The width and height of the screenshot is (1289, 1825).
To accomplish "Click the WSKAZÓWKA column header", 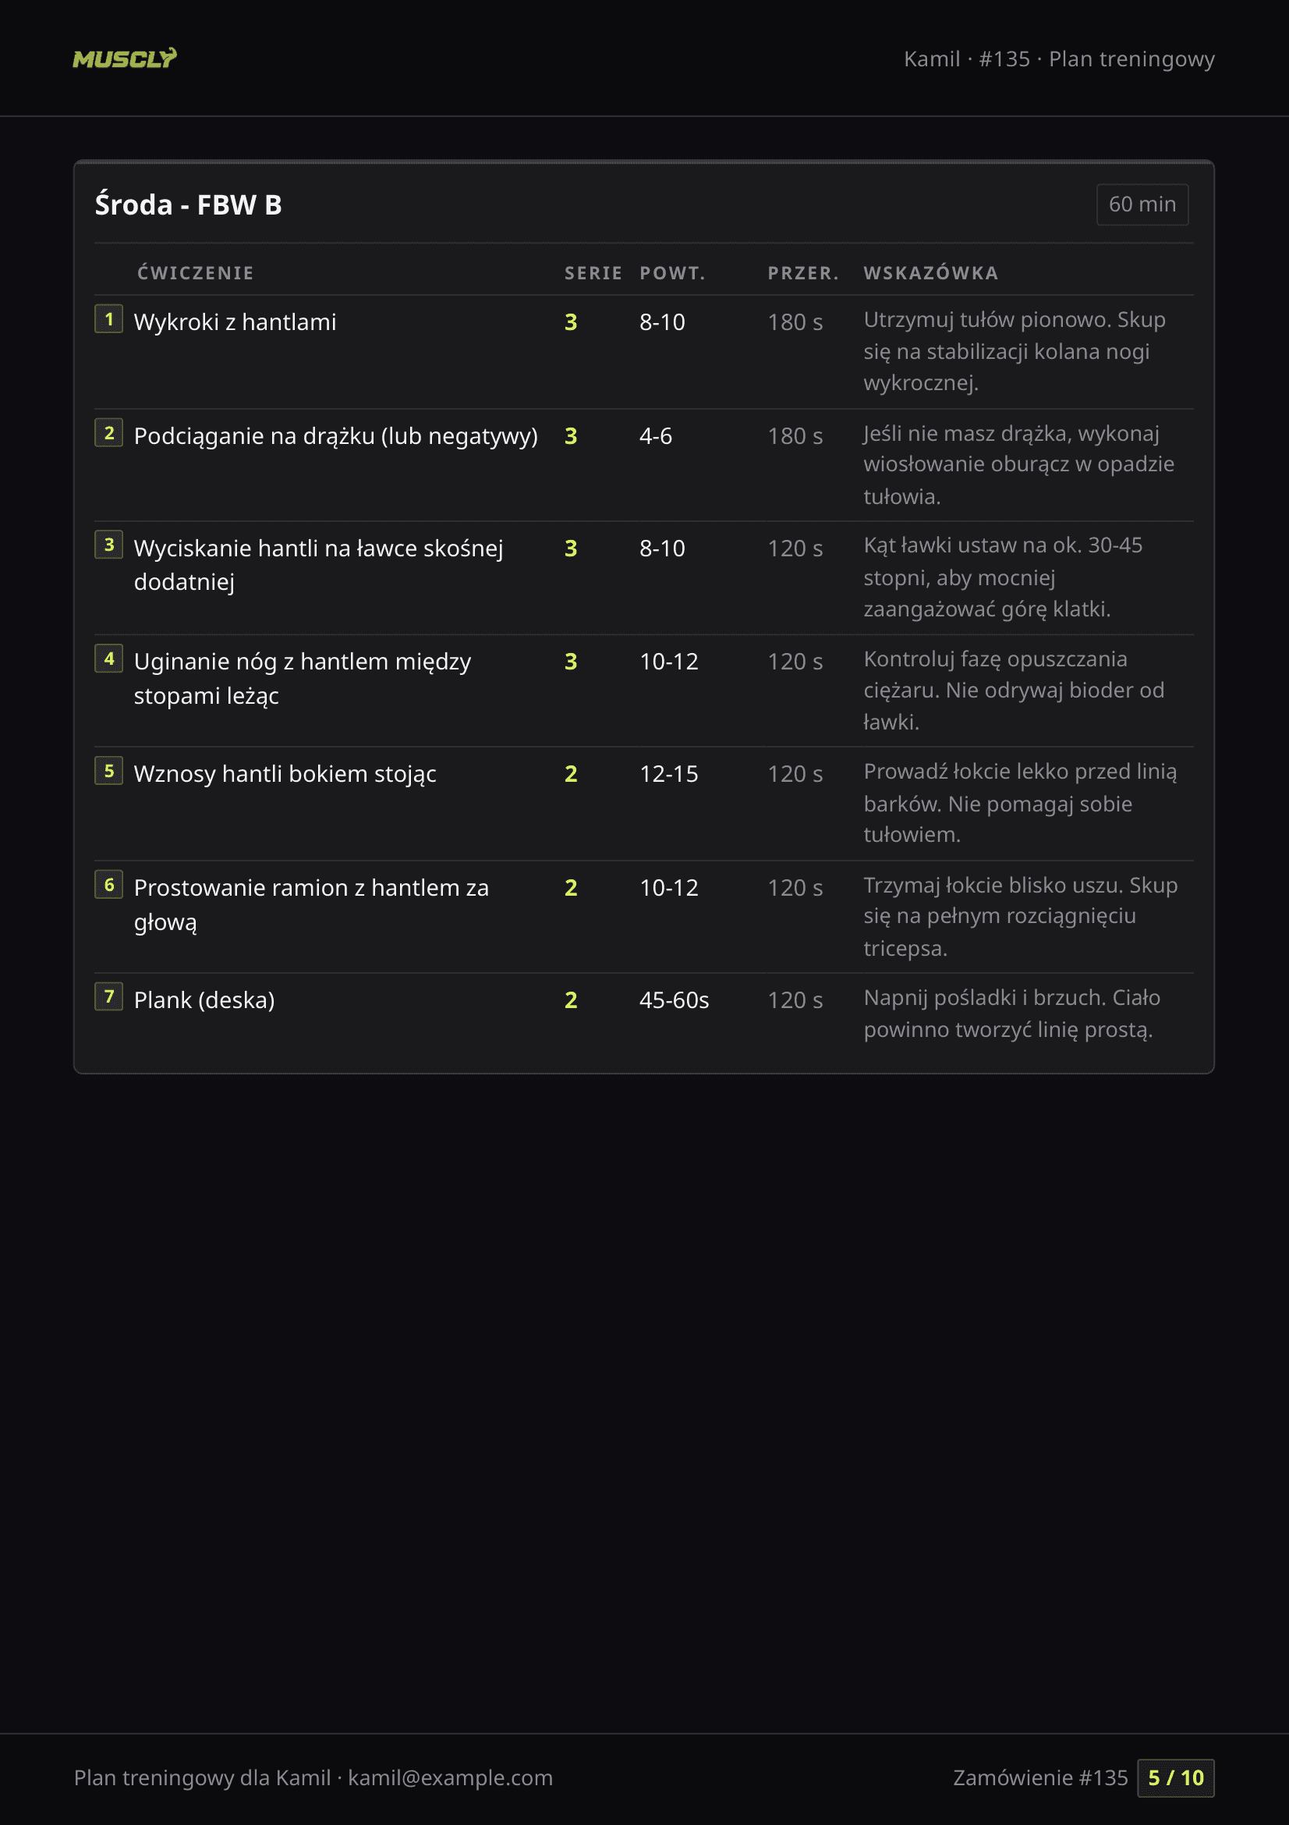I will coord(930,273).
